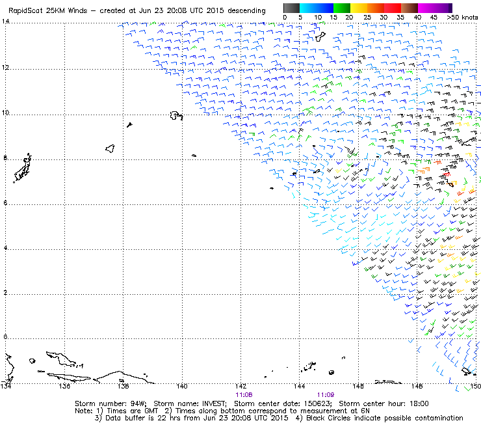Screen dimensions: 481x423
Task: Click the latitude axis label "14"
Action: (5, 21)
